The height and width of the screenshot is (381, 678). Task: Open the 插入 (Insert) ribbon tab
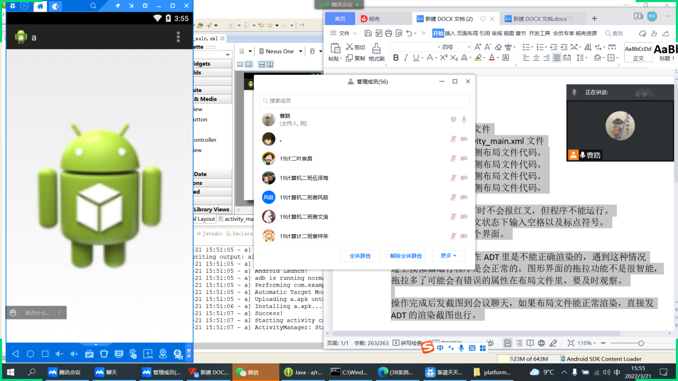[x=450, y=33]
